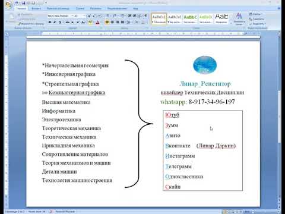Image resolution: width=285 pixels, height=214 pixels.
Task: Click the phone number 8-917-34-96-197
Action: point(211,102)
